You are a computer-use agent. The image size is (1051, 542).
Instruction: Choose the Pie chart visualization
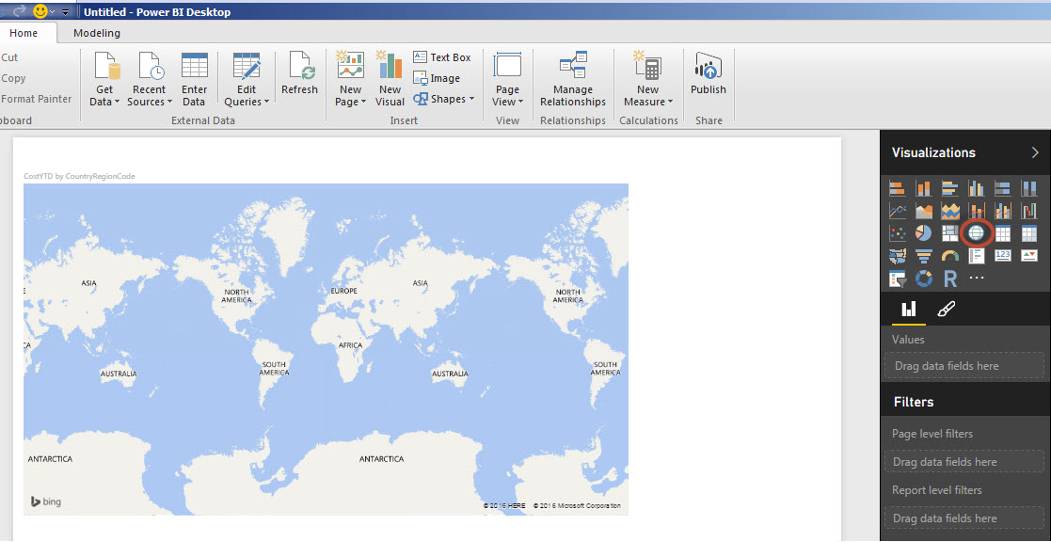pos(923,232)
